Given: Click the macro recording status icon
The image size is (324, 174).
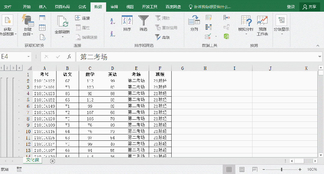Looking at the screenshot, I should click(x=19, y=169).
